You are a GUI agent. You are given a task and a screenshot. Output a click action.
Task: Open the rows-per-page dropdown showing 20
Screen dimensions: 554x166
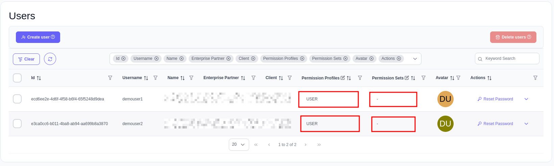point(239,145)
